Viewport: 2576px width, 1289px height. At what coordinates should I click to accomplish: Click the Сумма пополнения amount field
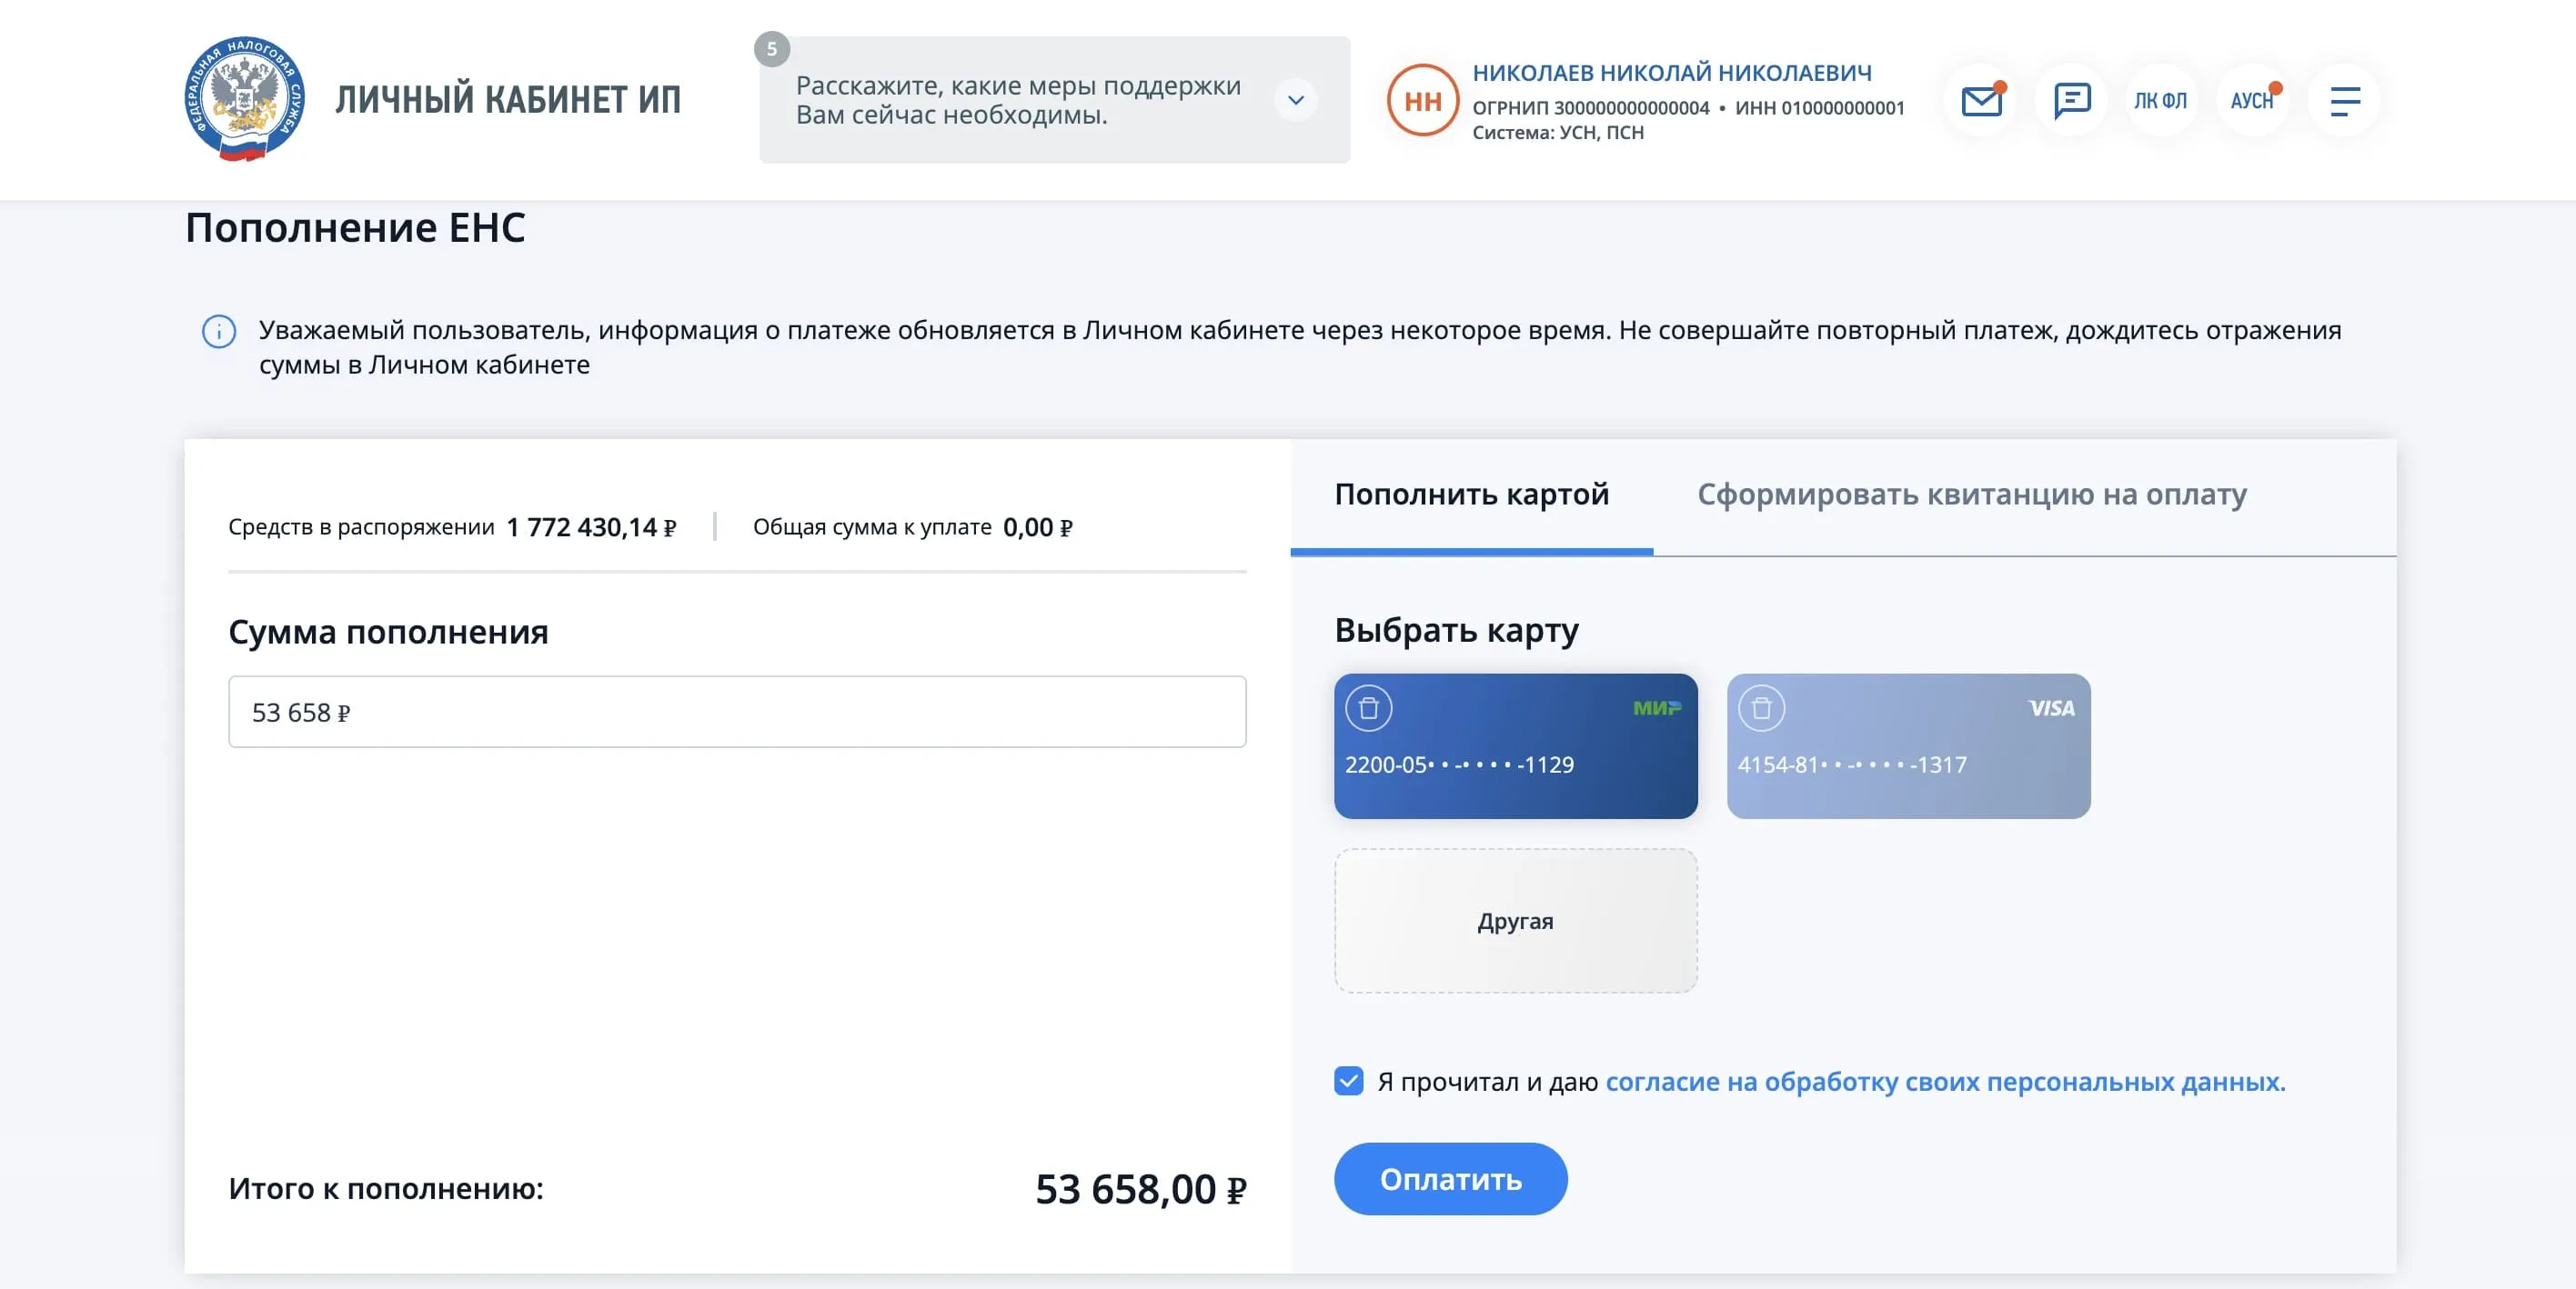[x=737, y=713]
